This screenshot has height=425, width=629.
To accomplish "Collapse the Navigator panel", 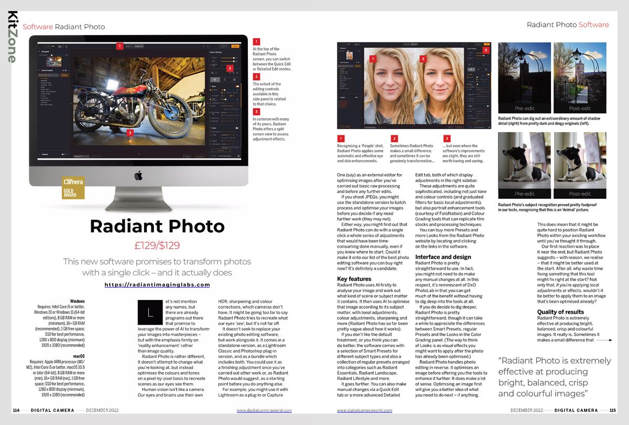I will pyautogui.click(x=39, y=51).
